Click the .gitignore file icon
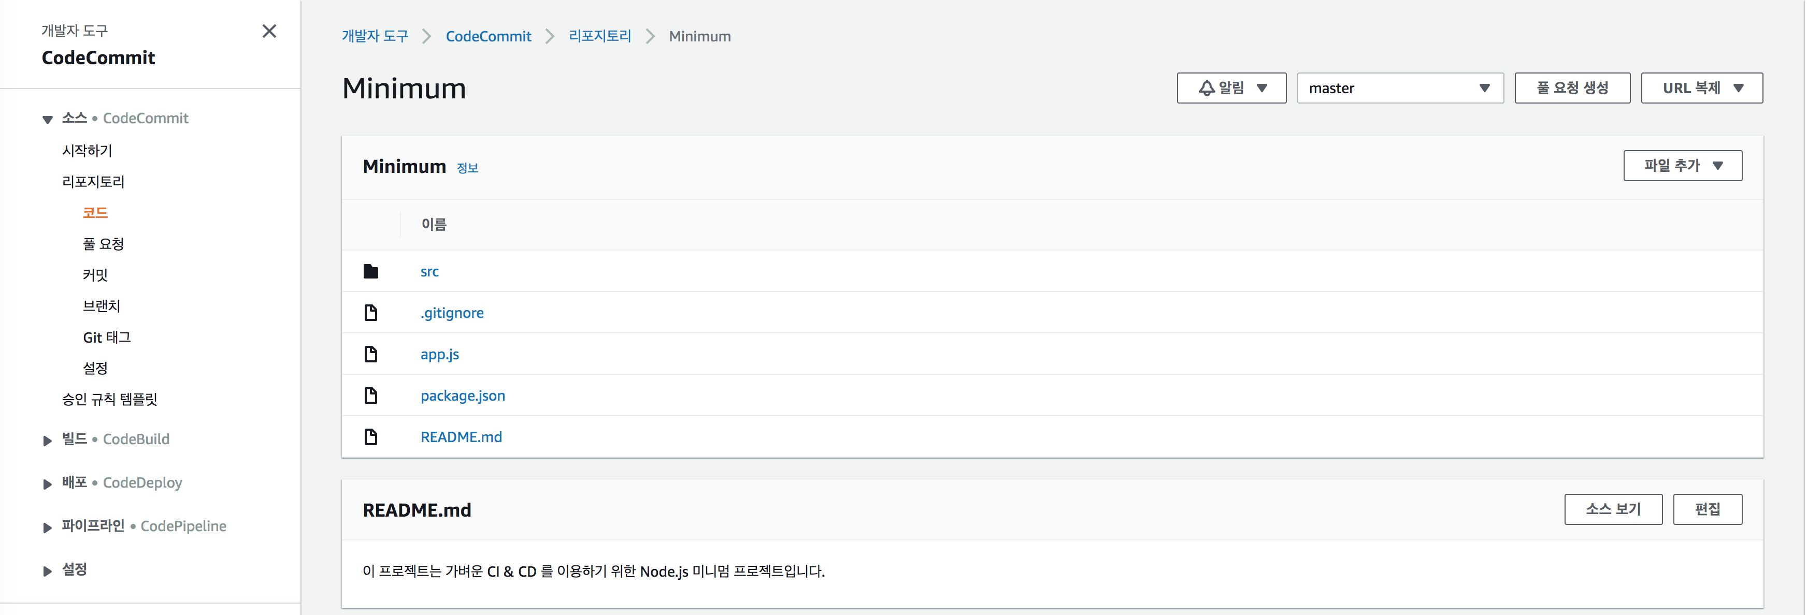Screen dimensions: 1807x615 (371, 313)
